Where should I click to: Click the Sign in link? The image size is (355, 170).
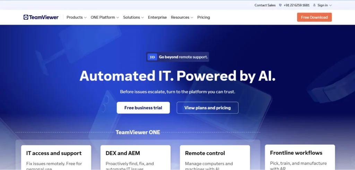point(322,5)
